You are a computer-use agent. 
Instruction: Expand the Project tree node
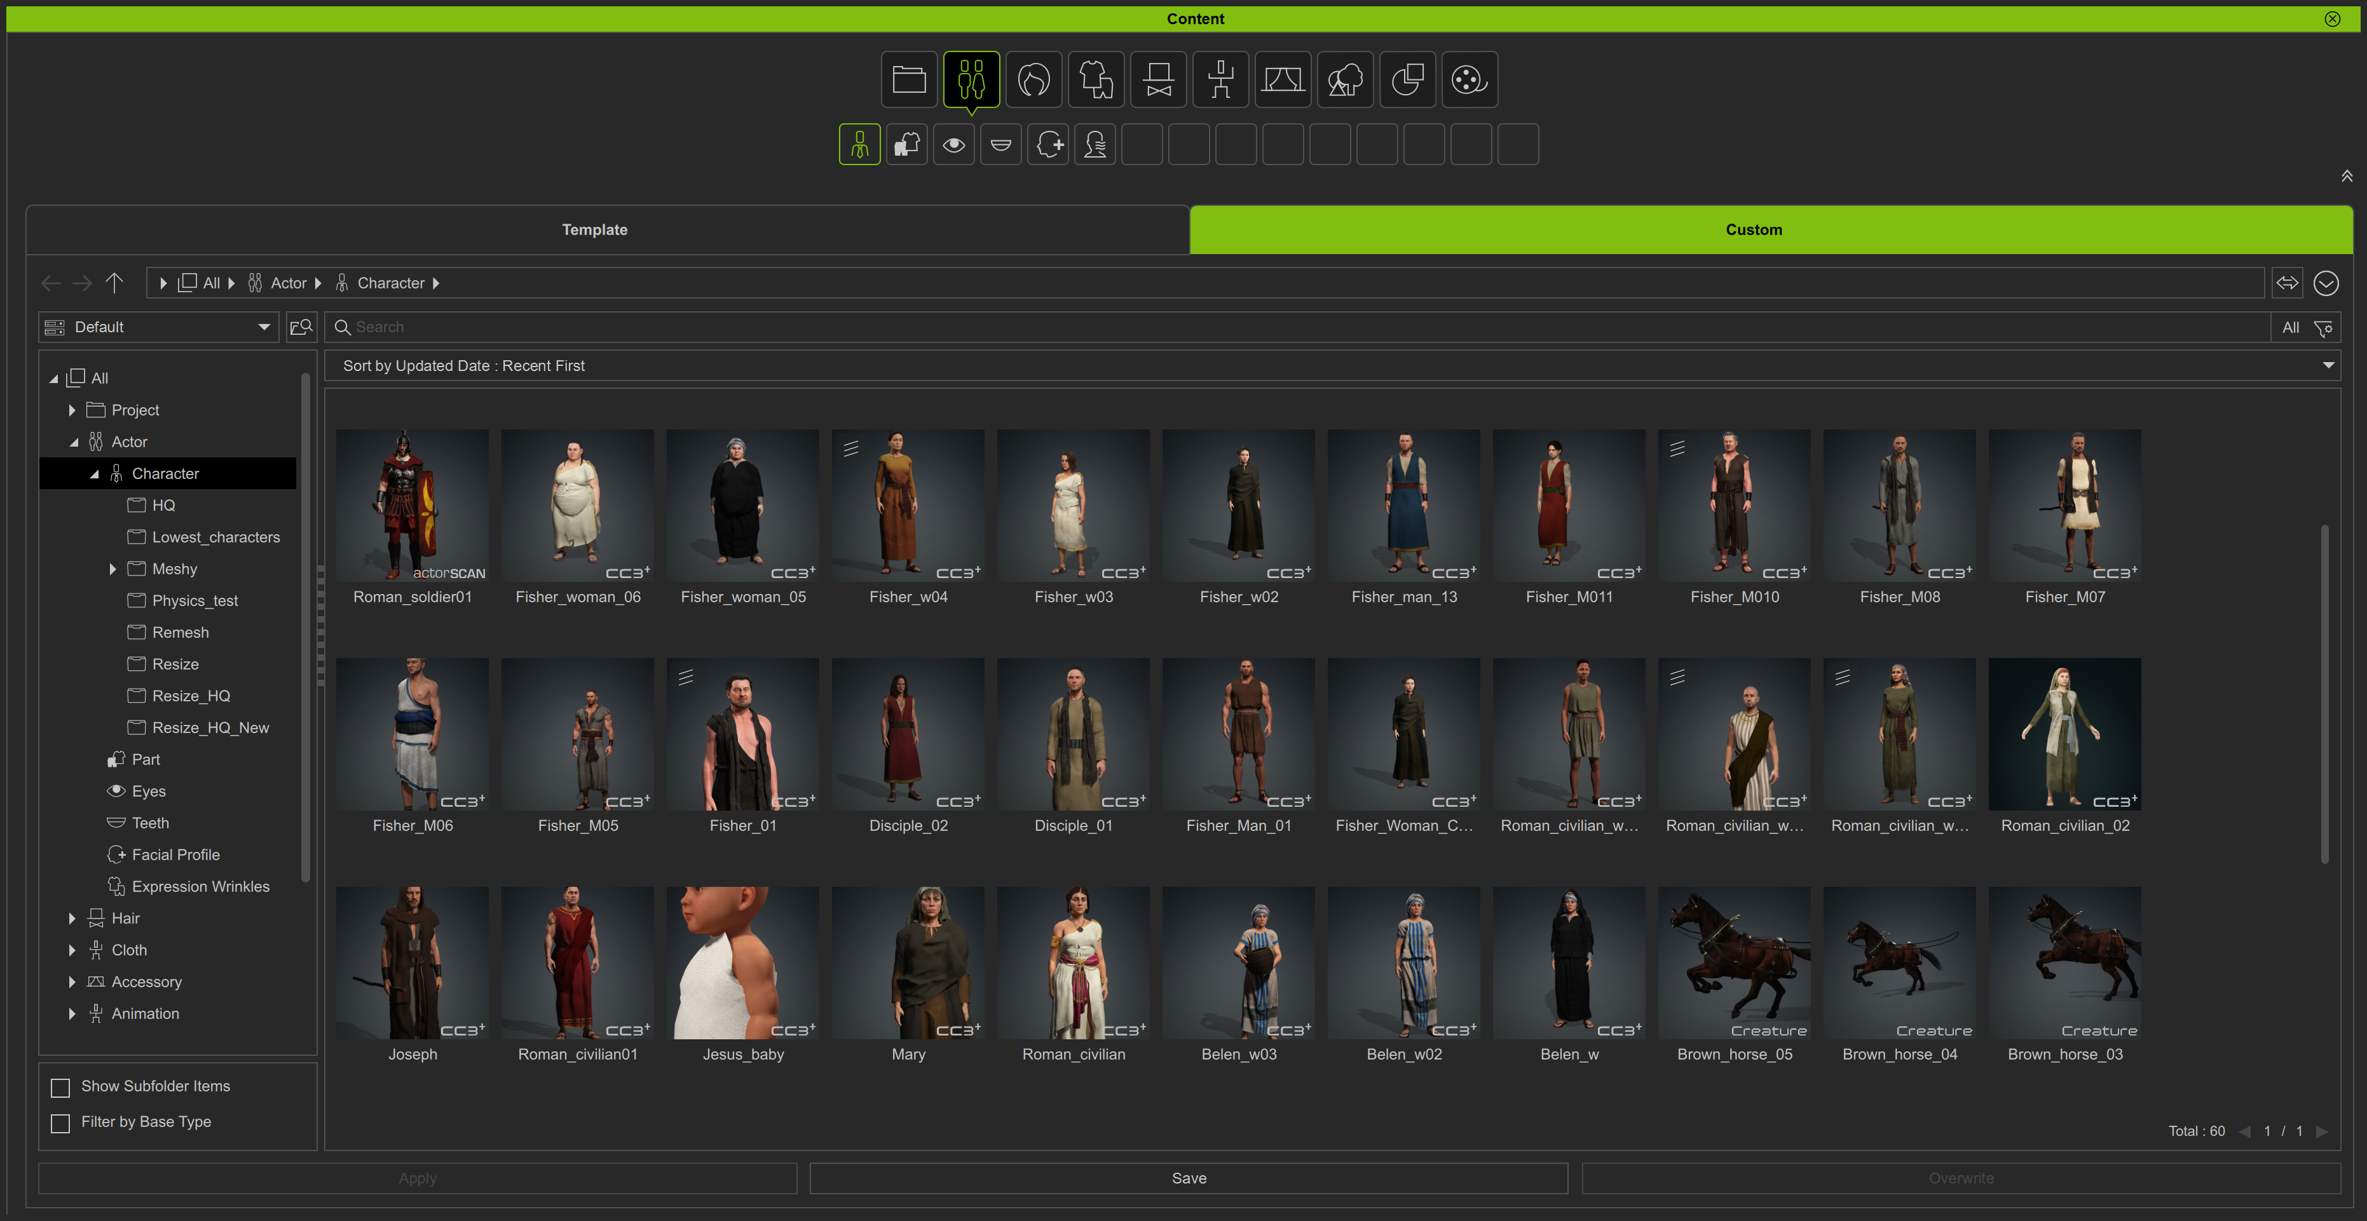(x=72, y=410)
